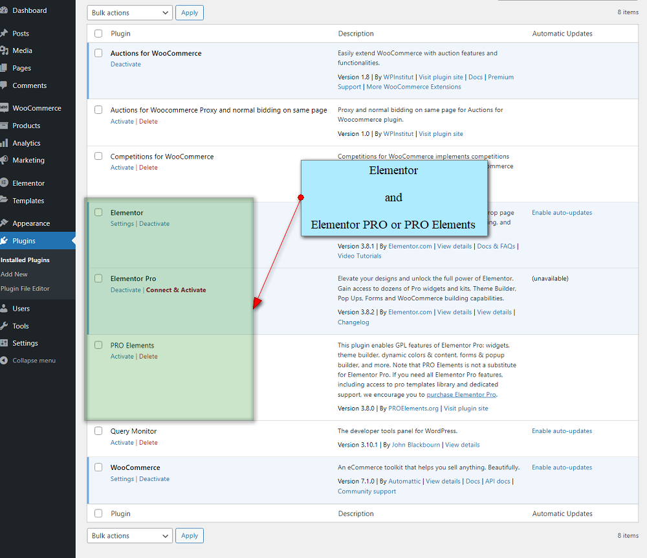The height and width of the screenshot is (558, 647).
Task: Open WooCommerce Community support link
Action: coord(366,491)
